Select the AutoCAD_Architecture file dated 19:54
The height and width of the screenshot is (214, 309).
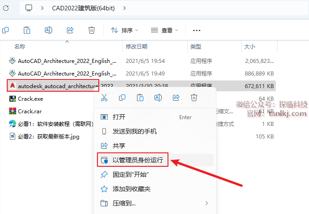coord(67,61)
